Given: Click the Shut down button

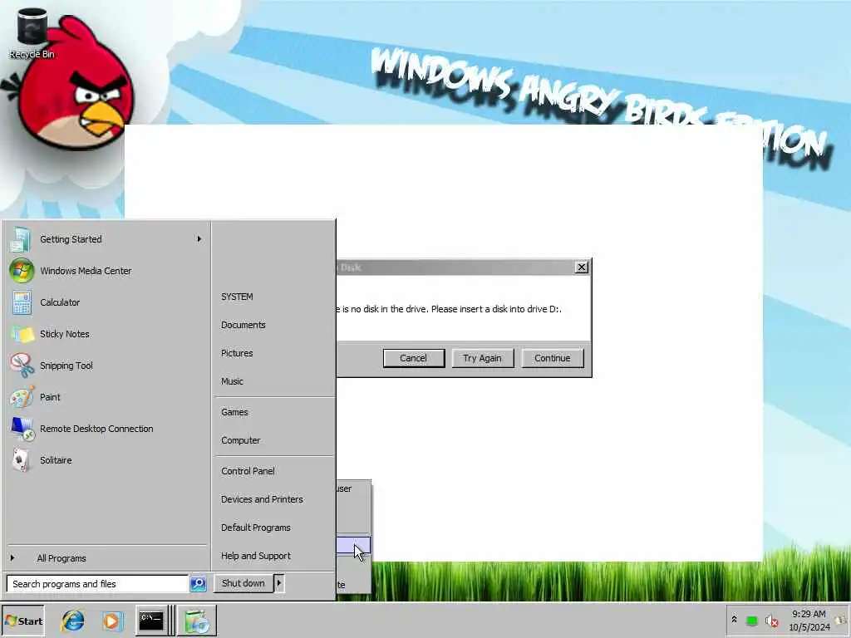Looking at the screenshot, I should [243, 583].
